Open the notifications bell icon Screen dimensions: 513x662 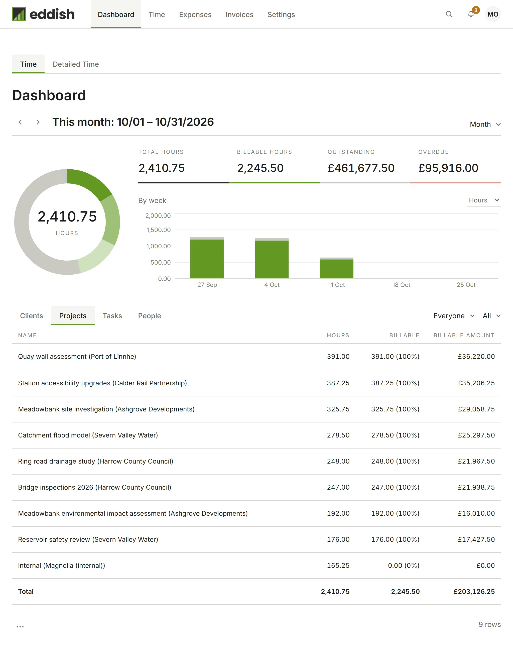tap(471, 14)
